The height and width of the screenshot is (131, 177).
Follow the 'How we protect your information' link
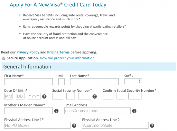point(68,58)
